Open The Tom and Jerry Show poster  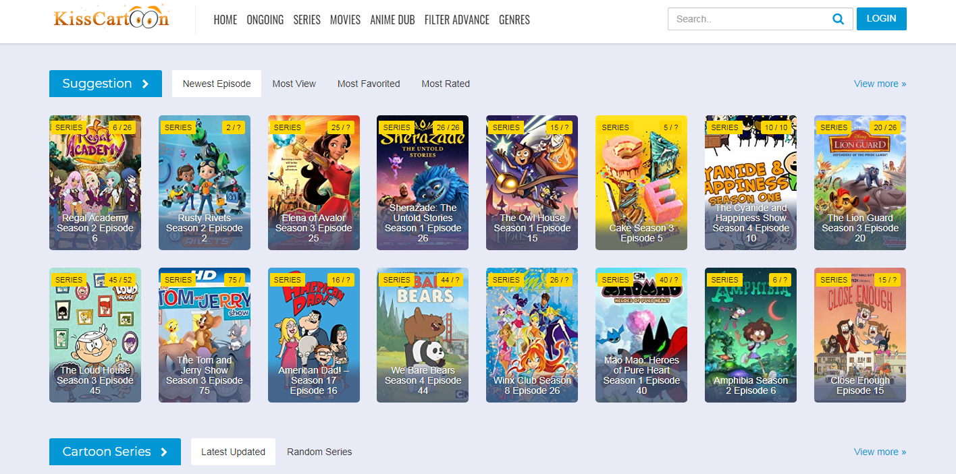pyautogui.click(x=205, y=335)
